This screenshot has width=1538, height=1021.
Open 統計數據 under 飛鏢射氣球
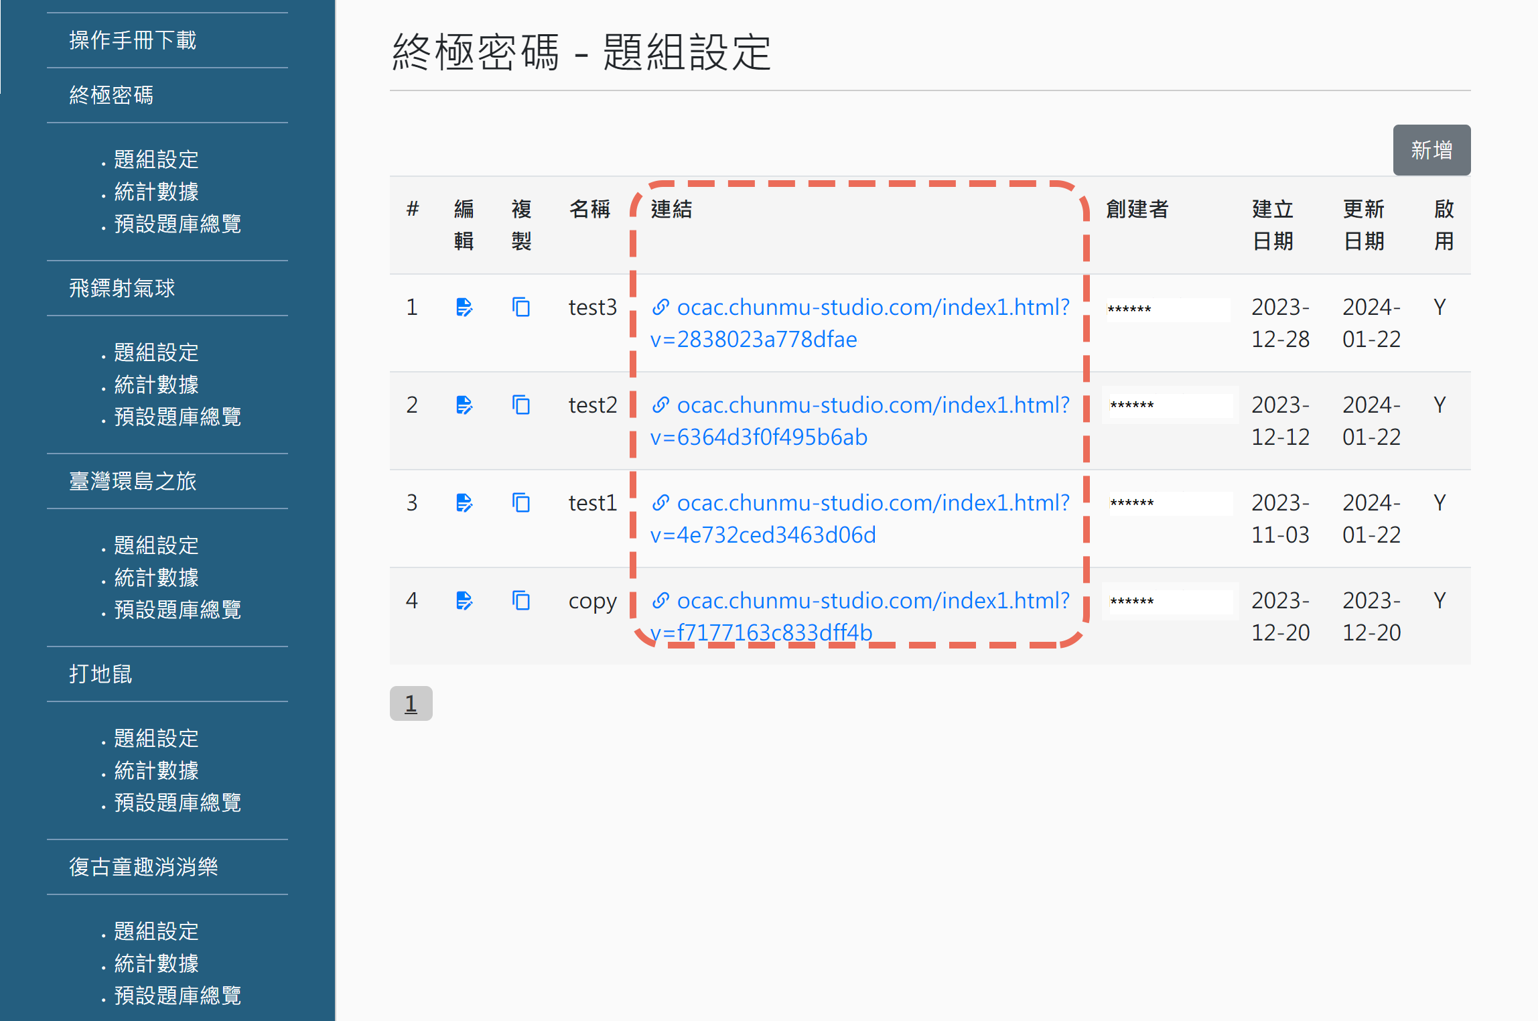point(156,385)
